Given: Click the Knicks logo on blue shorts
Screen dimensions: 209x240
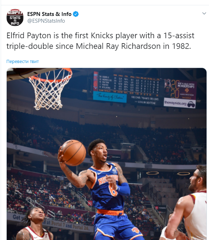Looking at the screenshot, I should 135,231.
